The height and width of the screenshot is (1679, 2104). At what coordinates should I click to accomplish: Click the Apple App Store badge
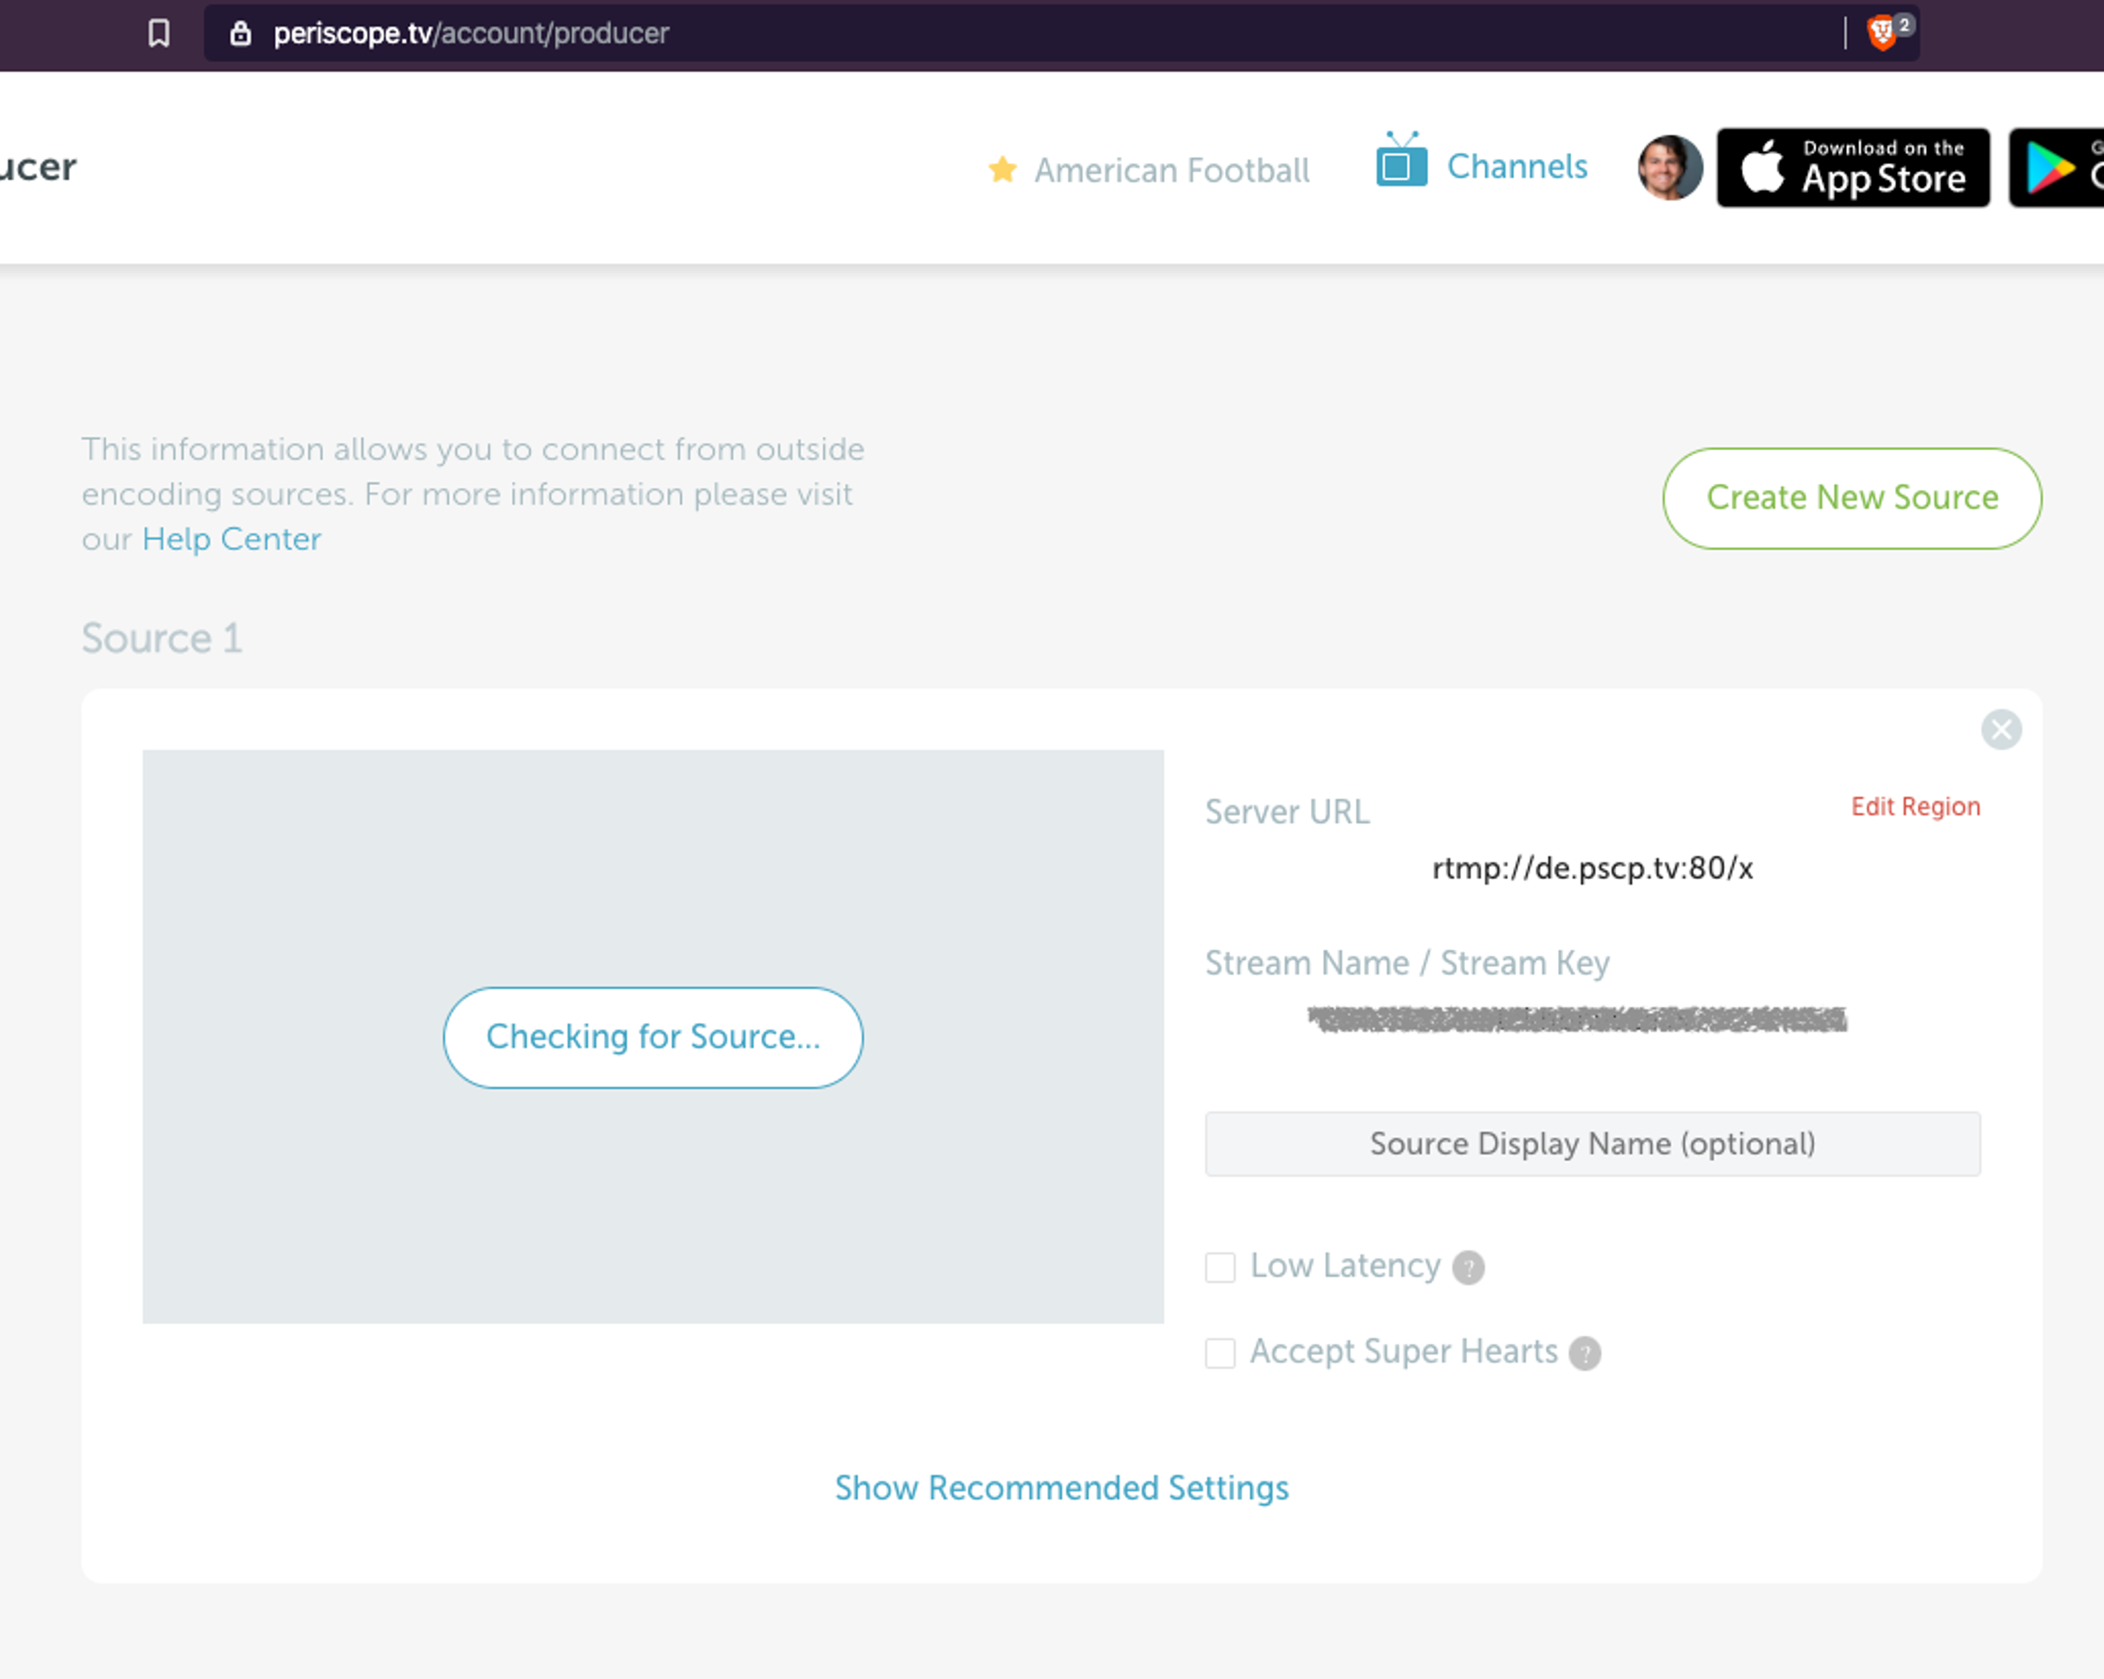coord(1853,168)
